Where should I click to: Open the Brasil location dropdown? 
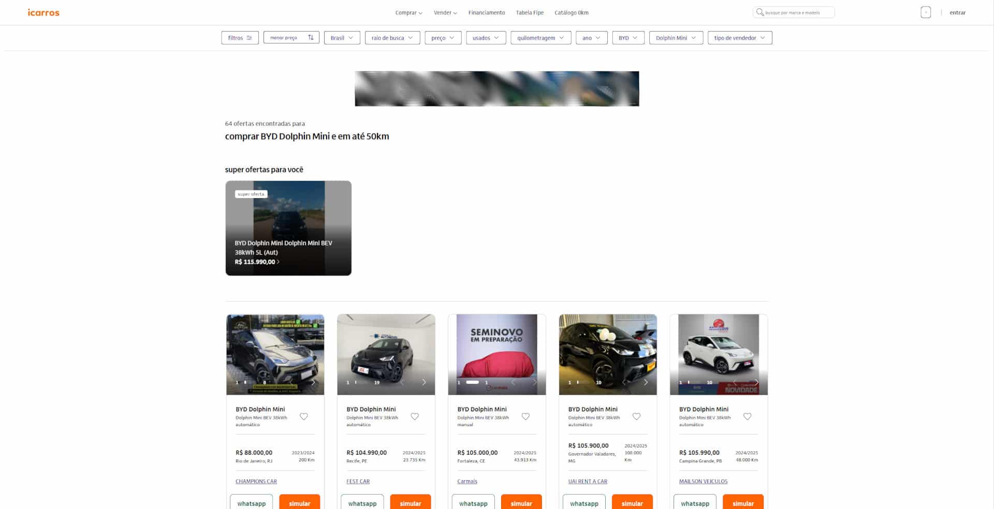point(342,38)
